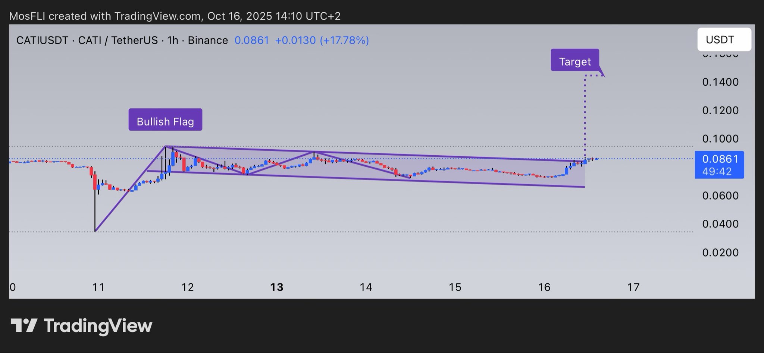Click 0.1000 on price scale
The image size is (764, 353).
click(x=720, y=139)
